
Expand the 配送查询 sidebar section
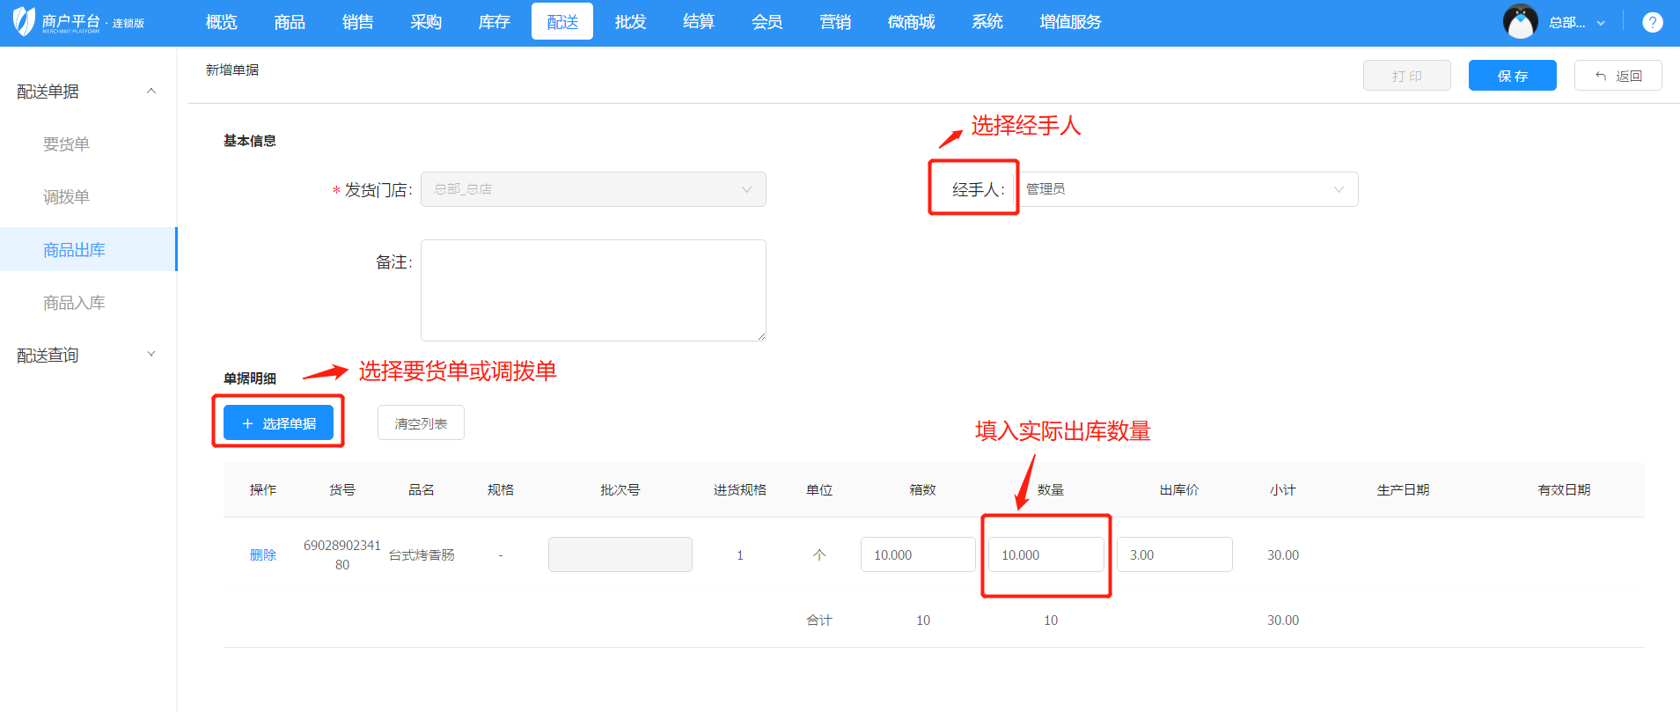pos(151,355)
